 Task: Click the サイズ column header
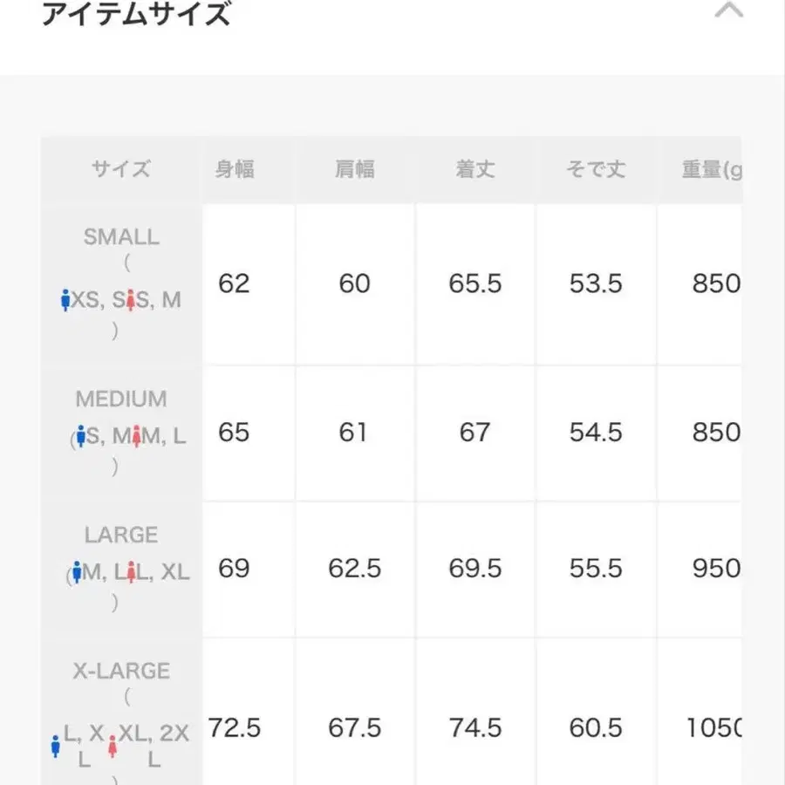120,169
